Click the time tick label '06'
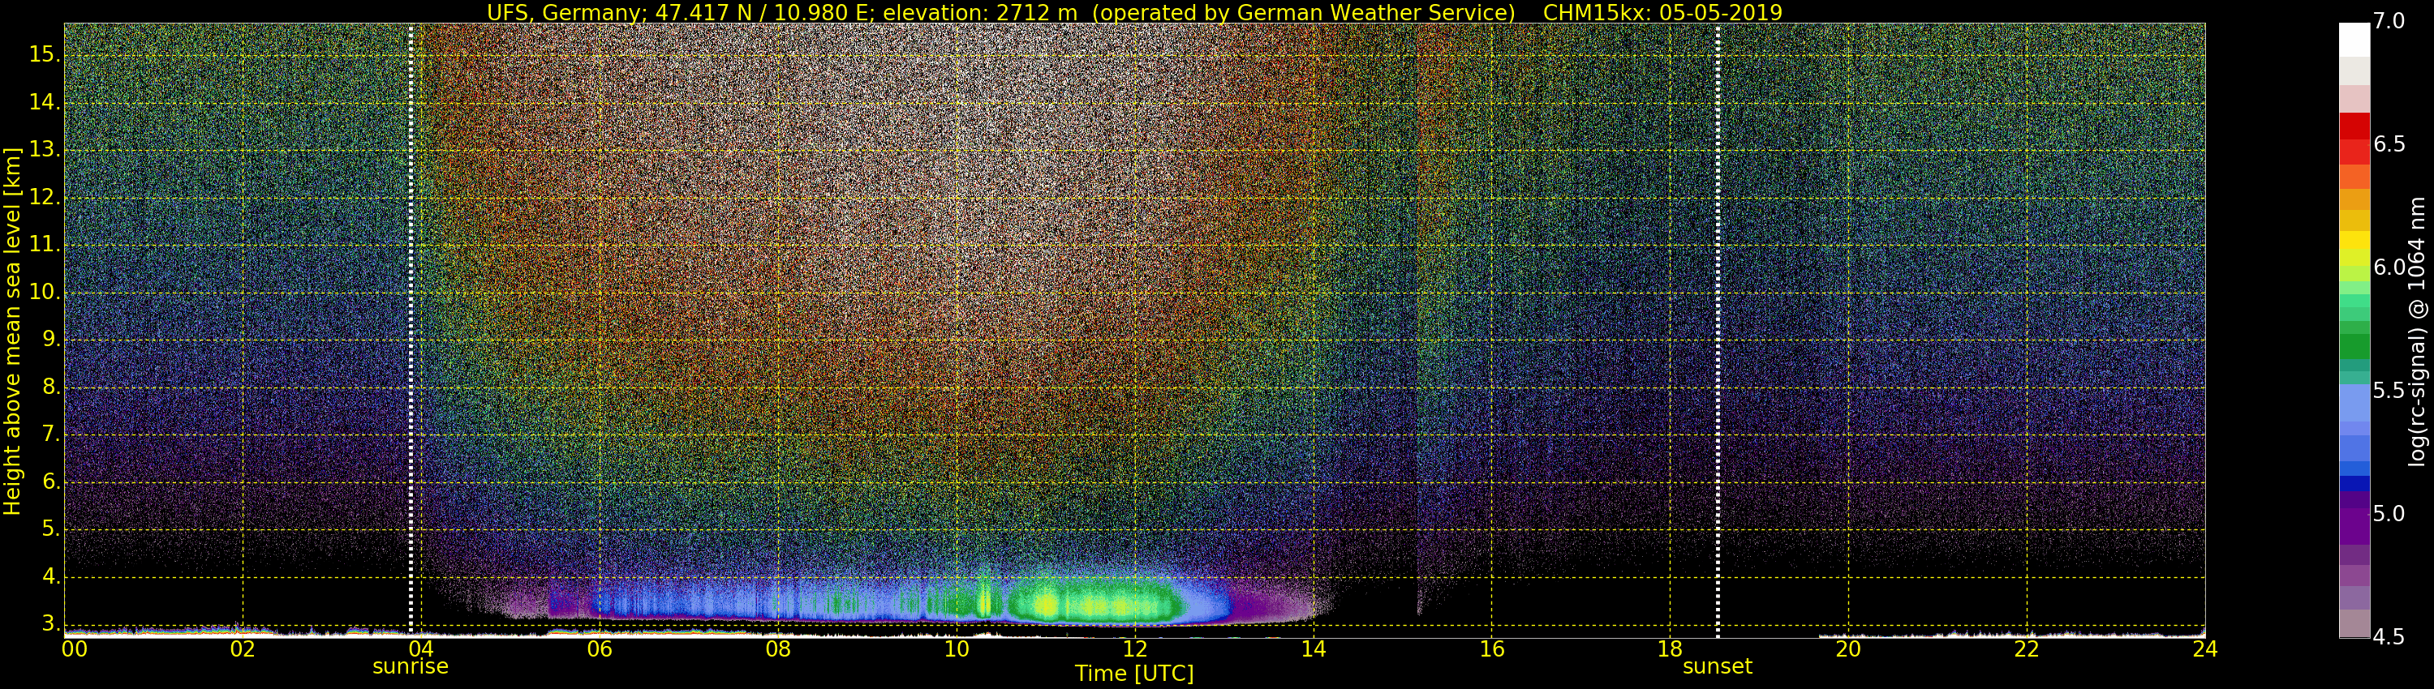The image size is (2434, 689). click(599, 649)
